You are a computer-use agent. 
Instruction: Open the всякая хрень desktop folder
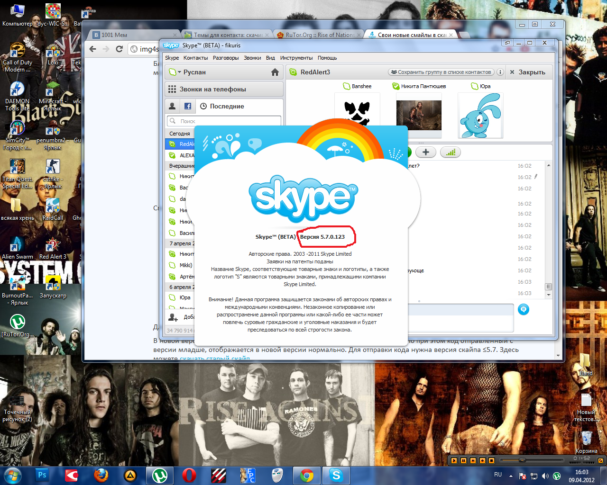tap(18, 209)
